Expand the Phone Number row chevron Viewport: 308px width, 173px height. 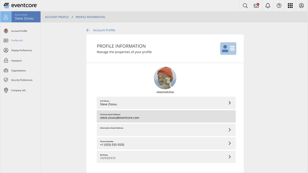point(229,143)
